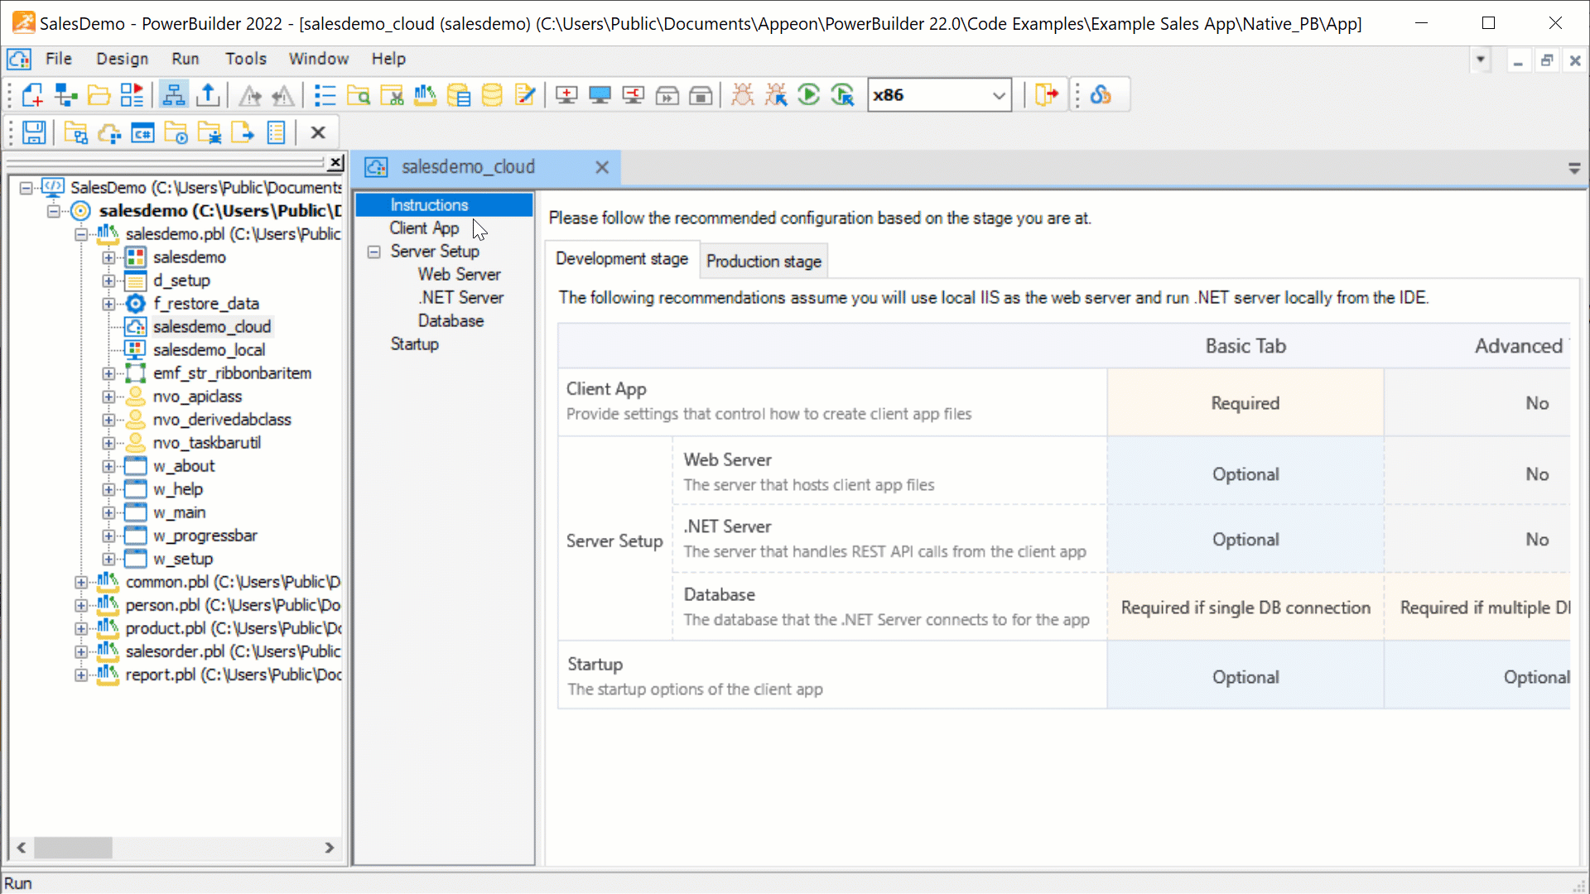Open the File menu
Viewport: 1590px width, 894px height.
[58, 59]
